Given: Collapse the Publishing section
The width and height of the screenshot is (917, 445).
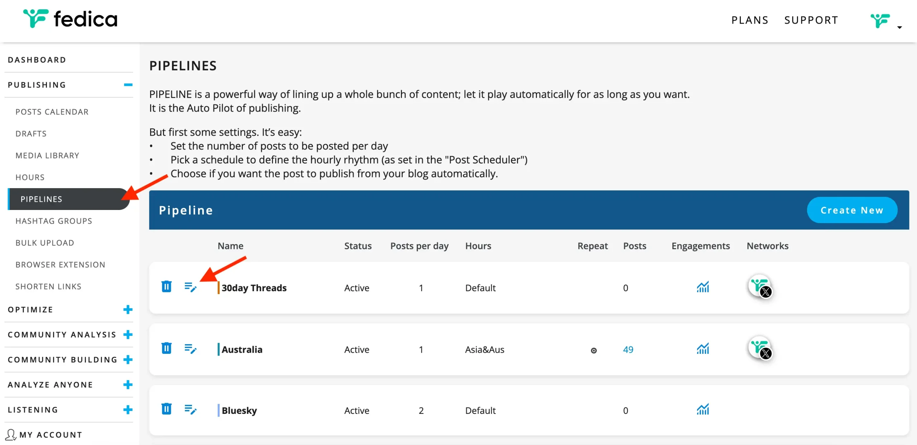Looking at the screenshot, I should pos(128,85).
